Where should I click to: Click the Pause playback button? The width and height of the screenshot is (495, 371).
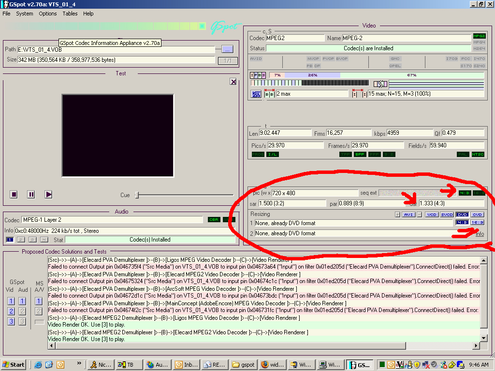point(31,194)
